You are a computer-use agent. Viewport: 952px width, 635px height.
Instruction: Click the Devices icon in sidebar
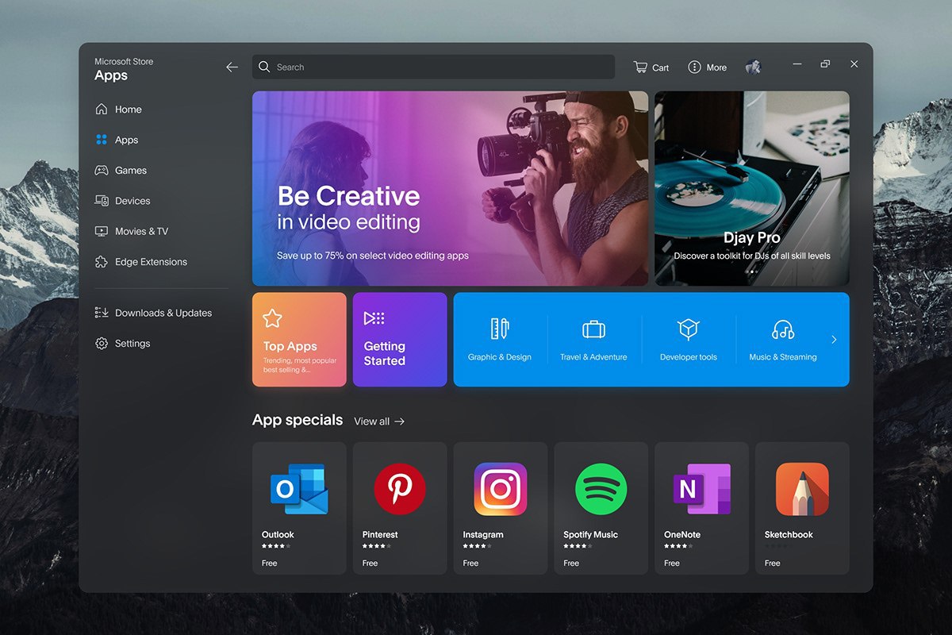tap(102, 201)
